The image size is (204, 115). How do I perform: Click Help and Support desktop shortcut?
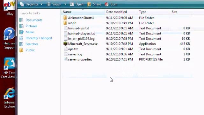tap(9, 38)
